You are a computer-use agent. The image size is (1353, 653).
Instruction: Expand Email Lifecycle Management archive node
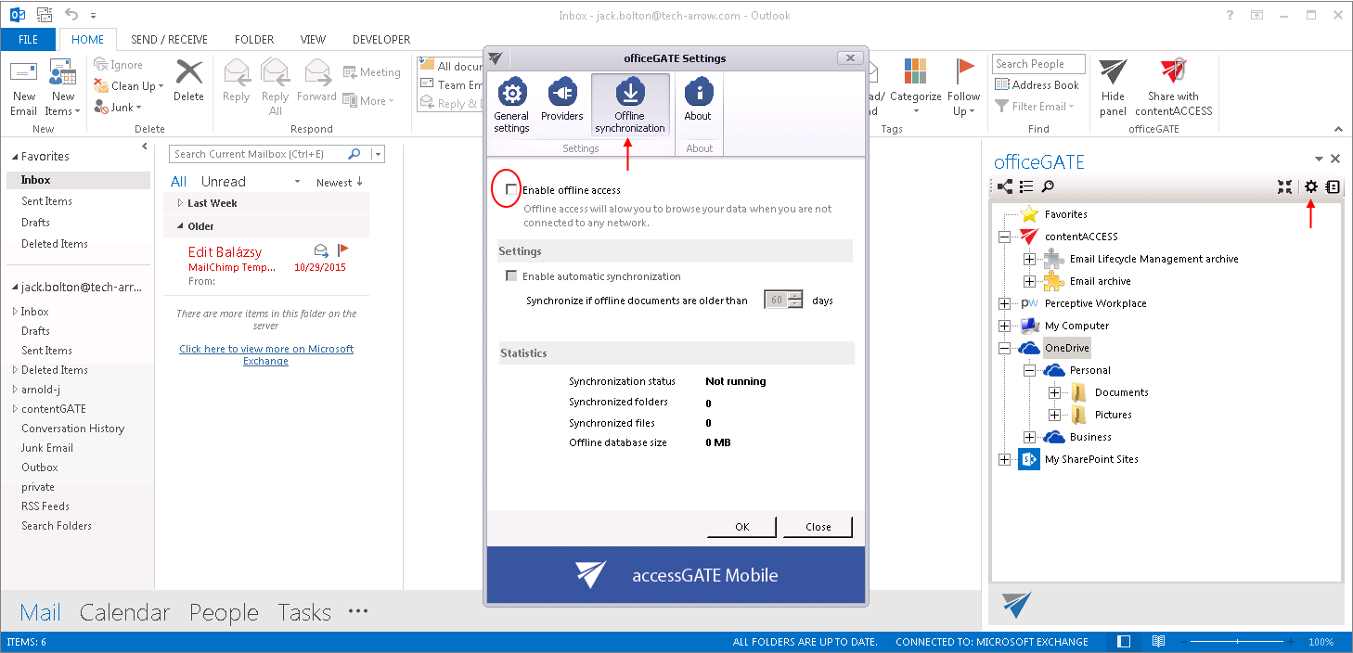(x=1029, y=259)
